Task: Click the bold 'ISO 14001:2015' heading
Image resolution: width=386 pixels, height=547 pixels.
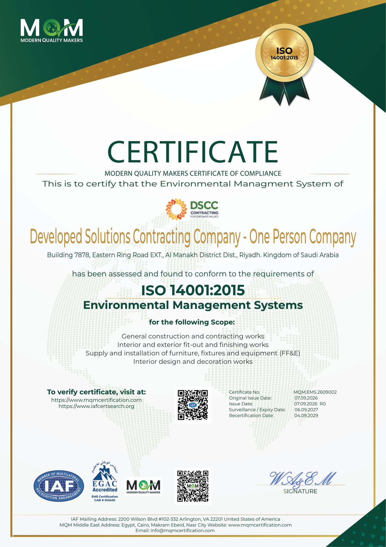Action: (193, 290)
